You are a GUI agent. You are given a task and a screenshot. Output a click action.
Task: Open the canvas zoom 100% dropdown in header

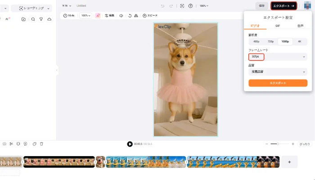204,6
